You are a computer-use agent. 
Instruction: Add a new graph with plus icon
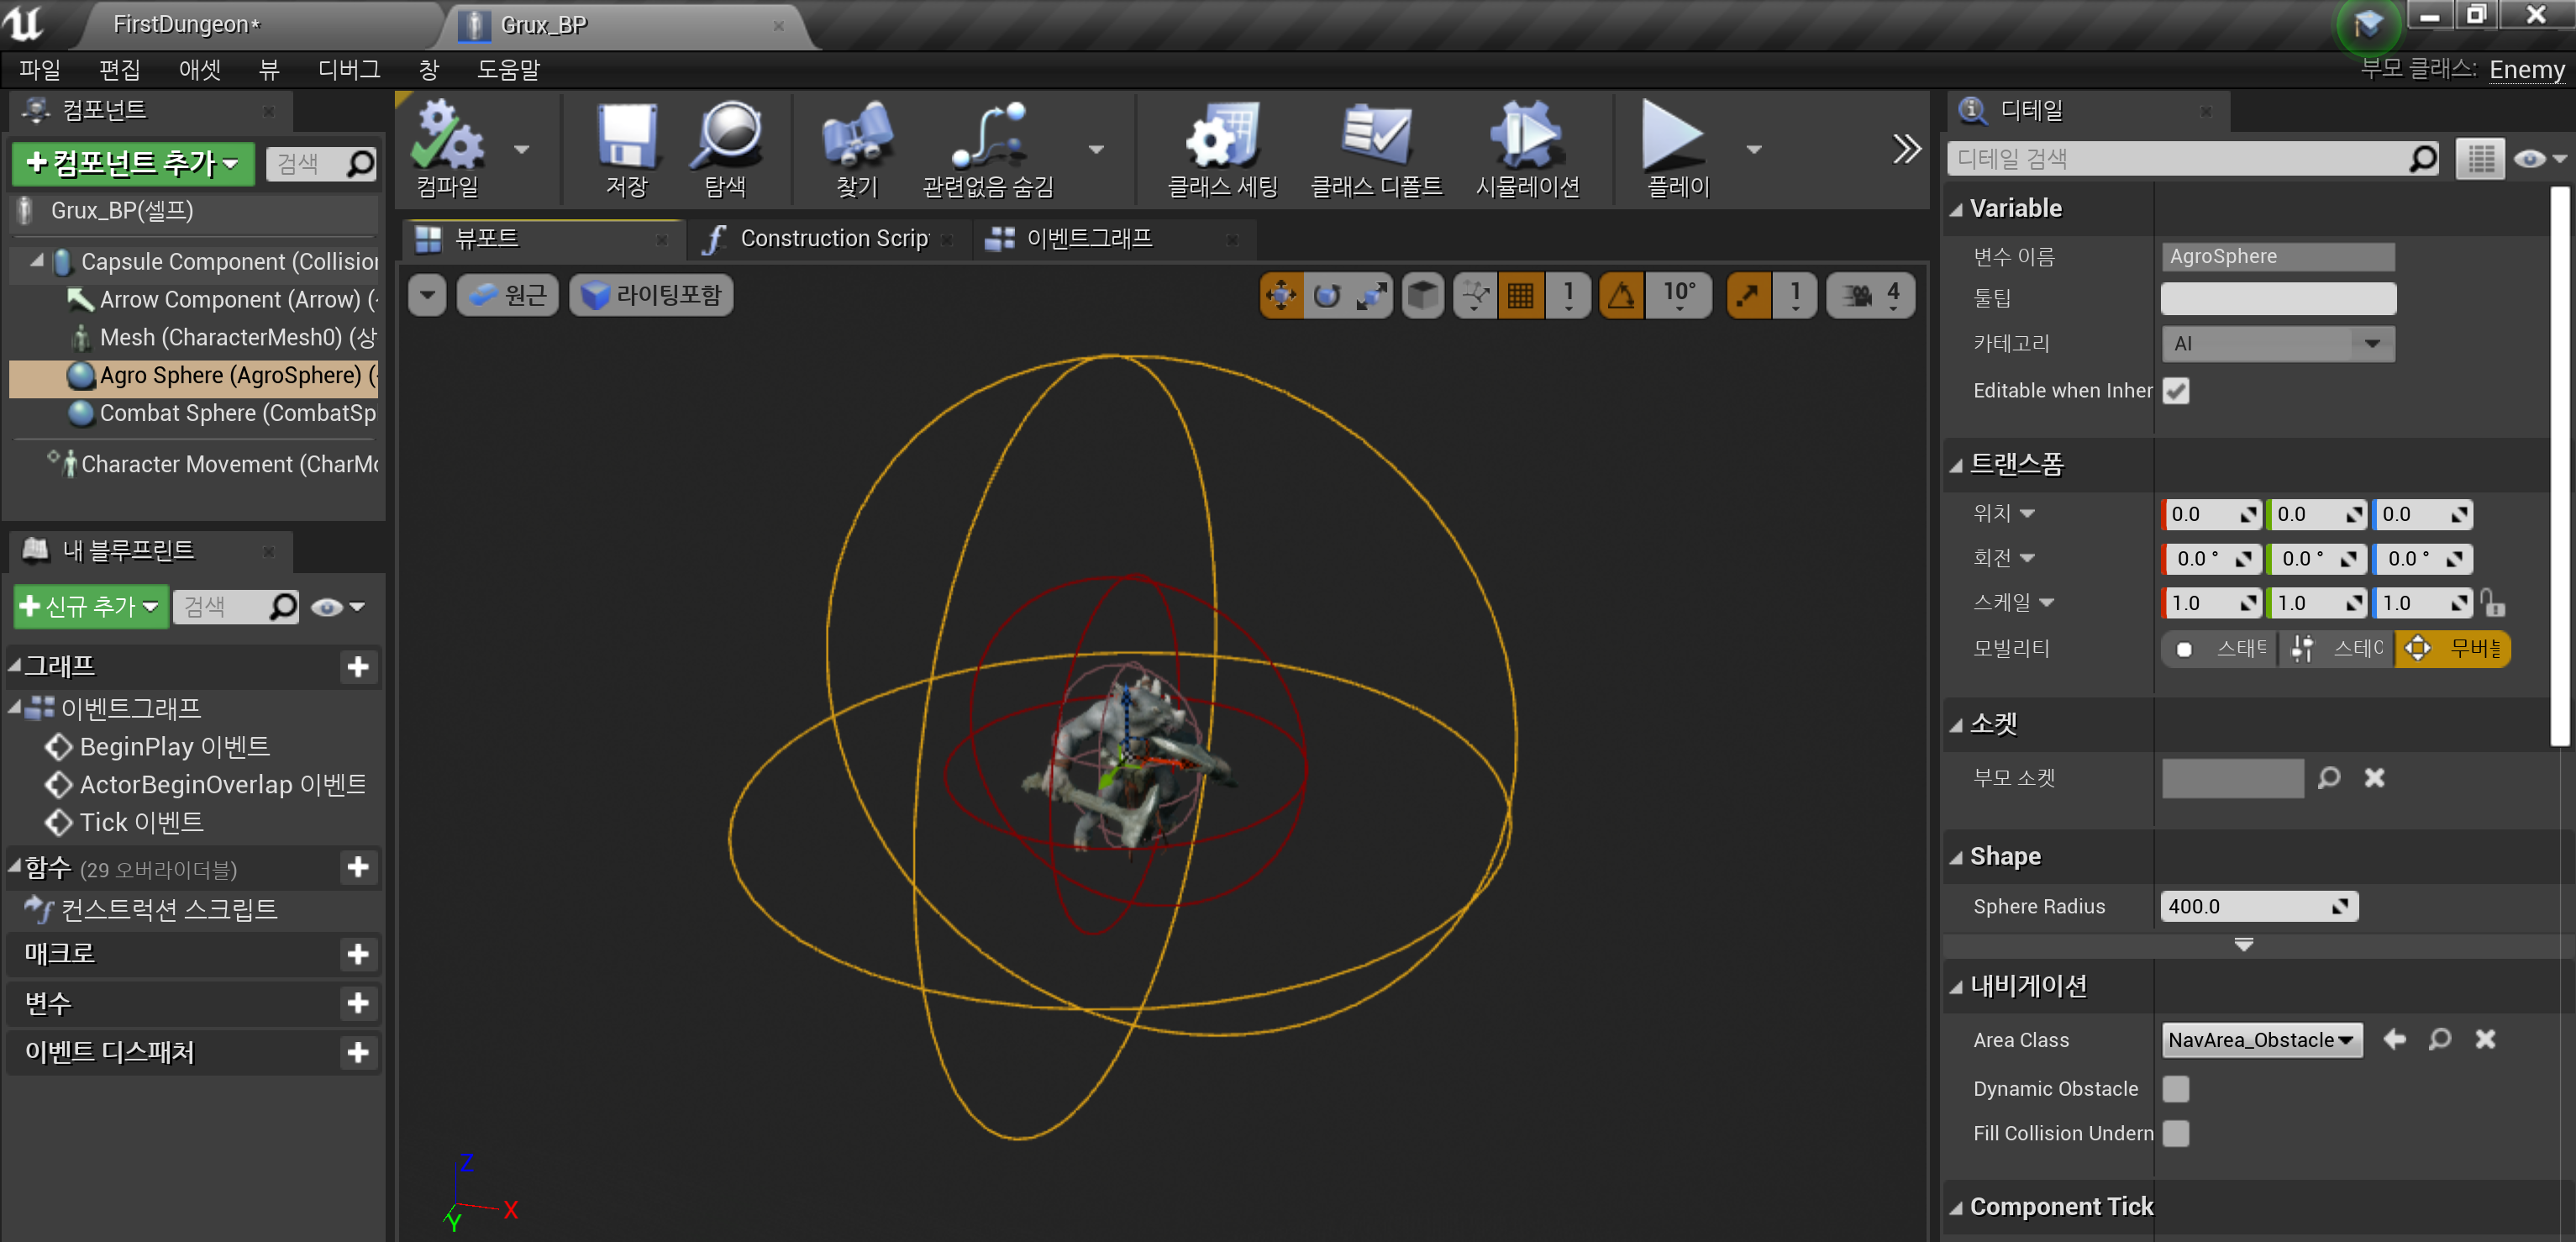(x=358, y=667)
